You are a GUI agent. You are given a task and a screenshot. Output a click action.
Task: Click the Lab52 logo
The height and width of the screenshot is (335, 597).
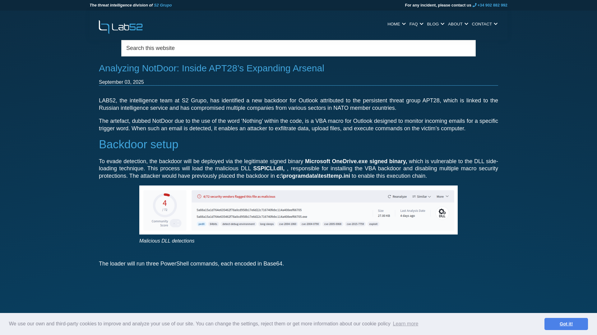[121, 27]
